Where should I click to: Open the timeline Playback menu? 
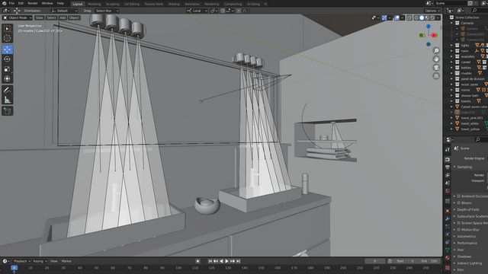point(21,261)
